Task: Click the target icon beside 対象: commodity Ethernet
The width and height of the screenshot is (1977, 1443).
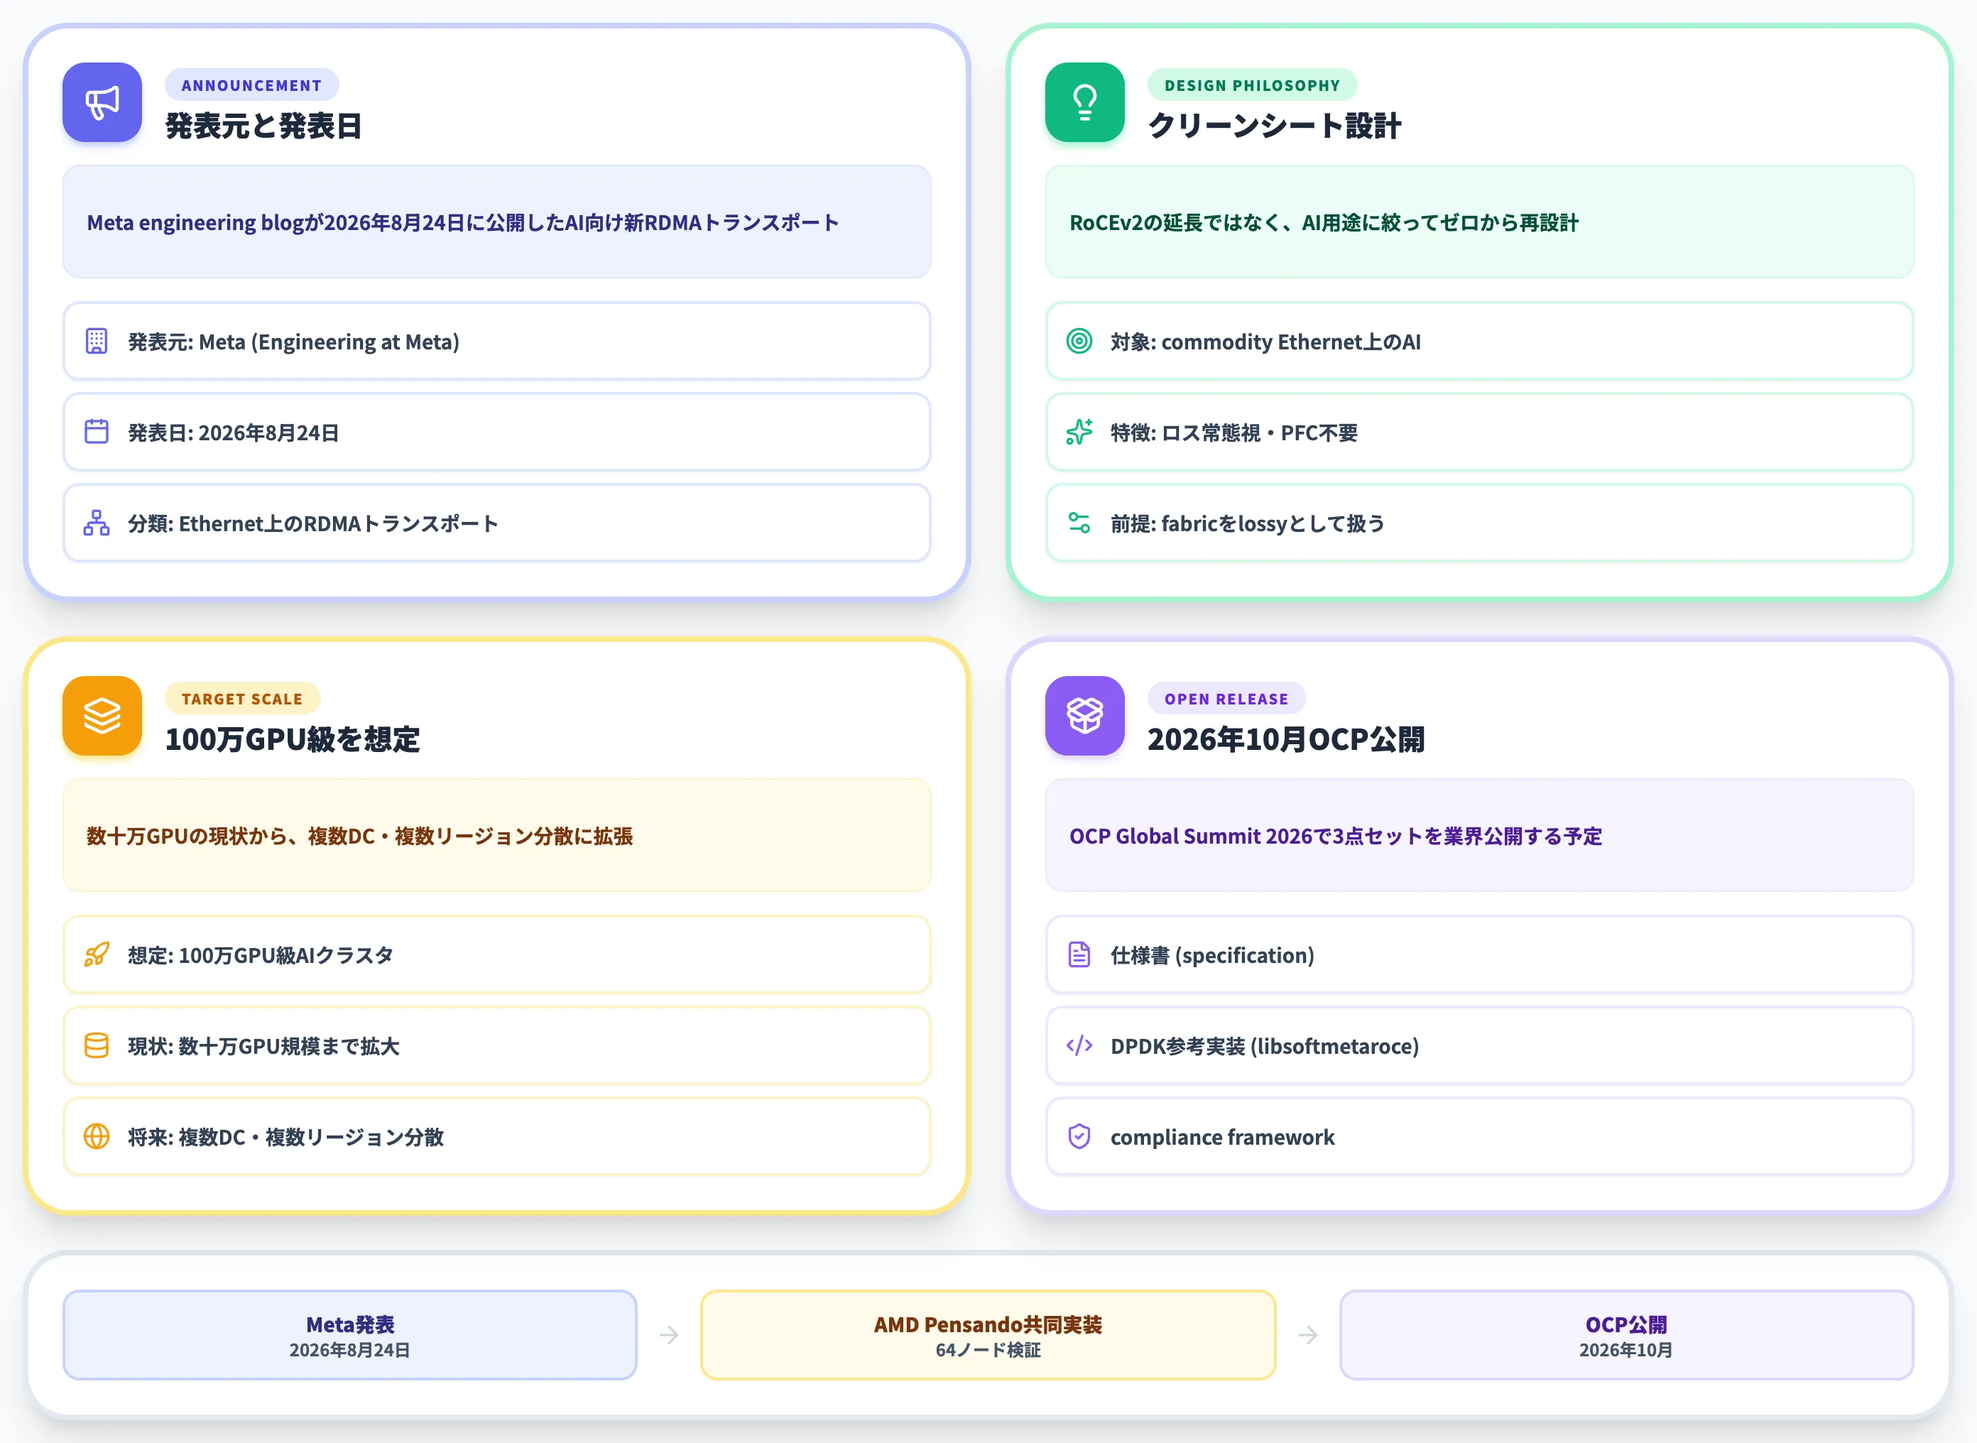Action: pyautogui.click(x=1079, y=342)
